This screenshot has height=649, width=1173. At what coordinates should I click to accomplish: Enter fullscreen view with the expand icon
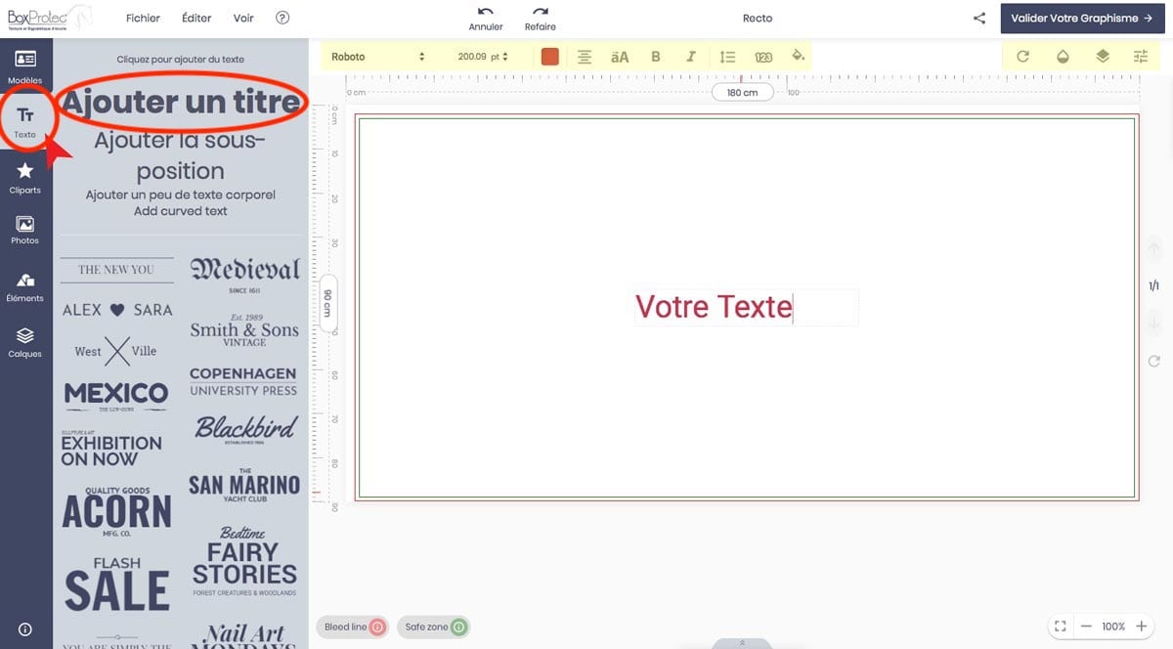[x=1061, y=627]
